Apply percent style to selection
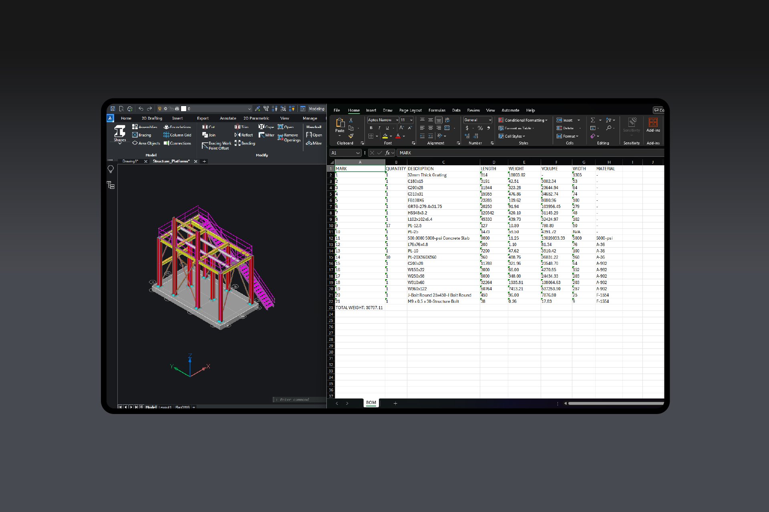This screenshot has height=512, width=769. click(480, 128)
